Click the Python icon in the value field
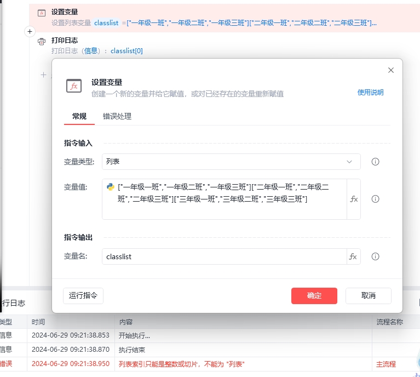This screenshot has width=420, height=377. pos(111,187)
